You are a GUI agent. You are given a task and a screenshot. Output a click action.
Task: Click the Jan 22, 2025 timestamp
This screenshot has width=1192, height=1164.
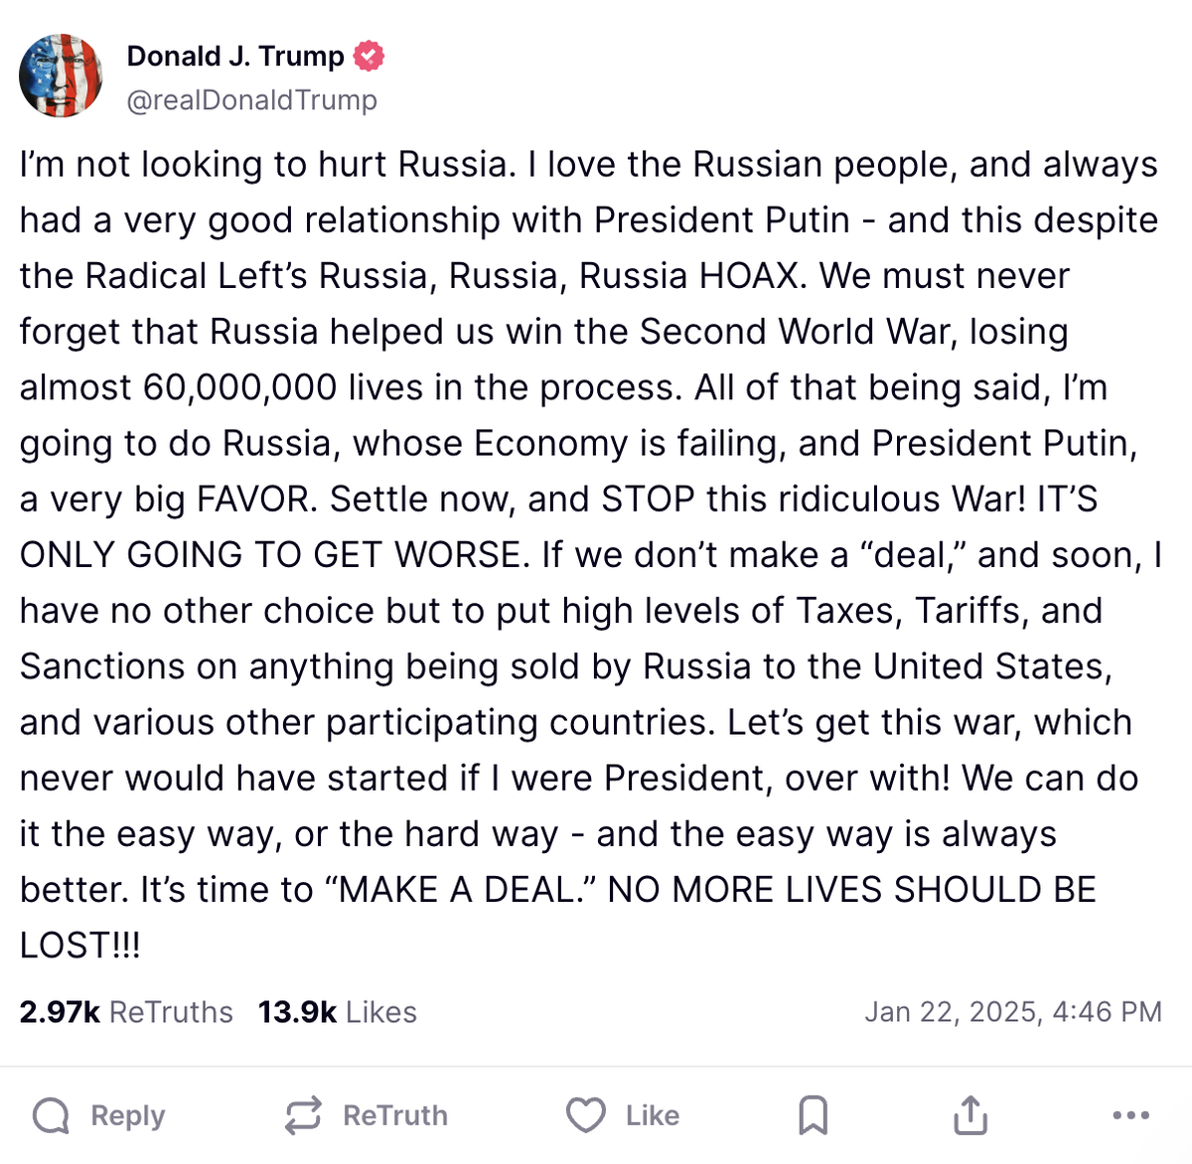coord(952,1012)
